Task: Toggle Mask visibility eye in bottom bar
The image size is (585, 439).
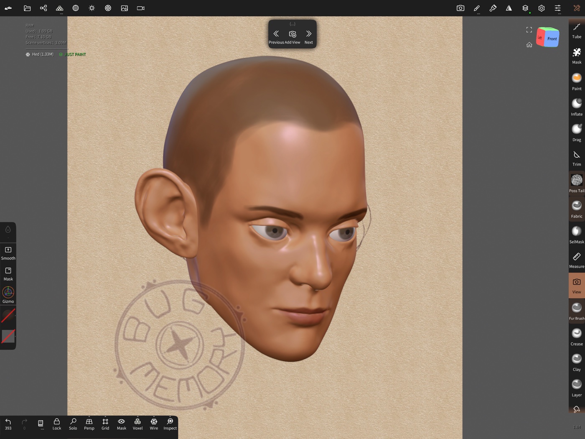Action: 122,424
